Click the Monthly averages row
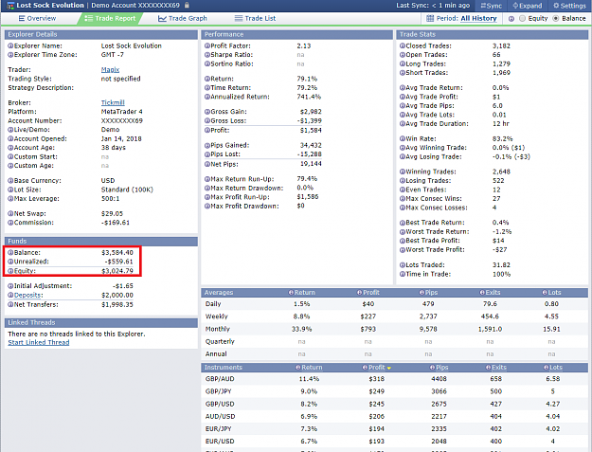592x452 pixels. (x=395, y=329)
